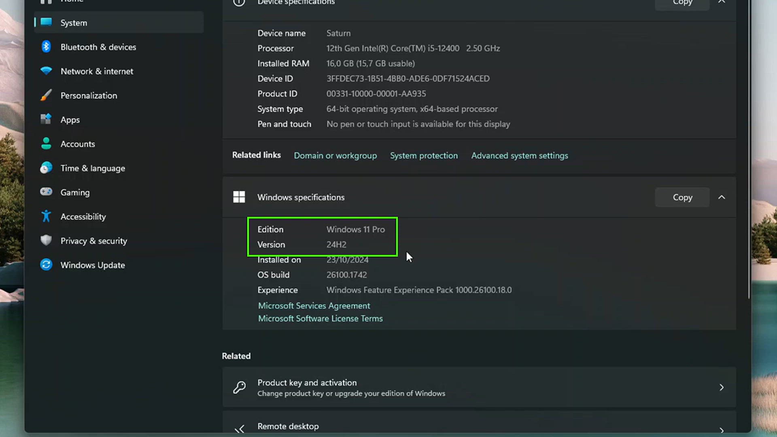Image resolution: width=777 pixels, height=437 pixels.
Task: Click the System monitor icon in sidebar
Action: pyautogui.click(x=46, y=22)
